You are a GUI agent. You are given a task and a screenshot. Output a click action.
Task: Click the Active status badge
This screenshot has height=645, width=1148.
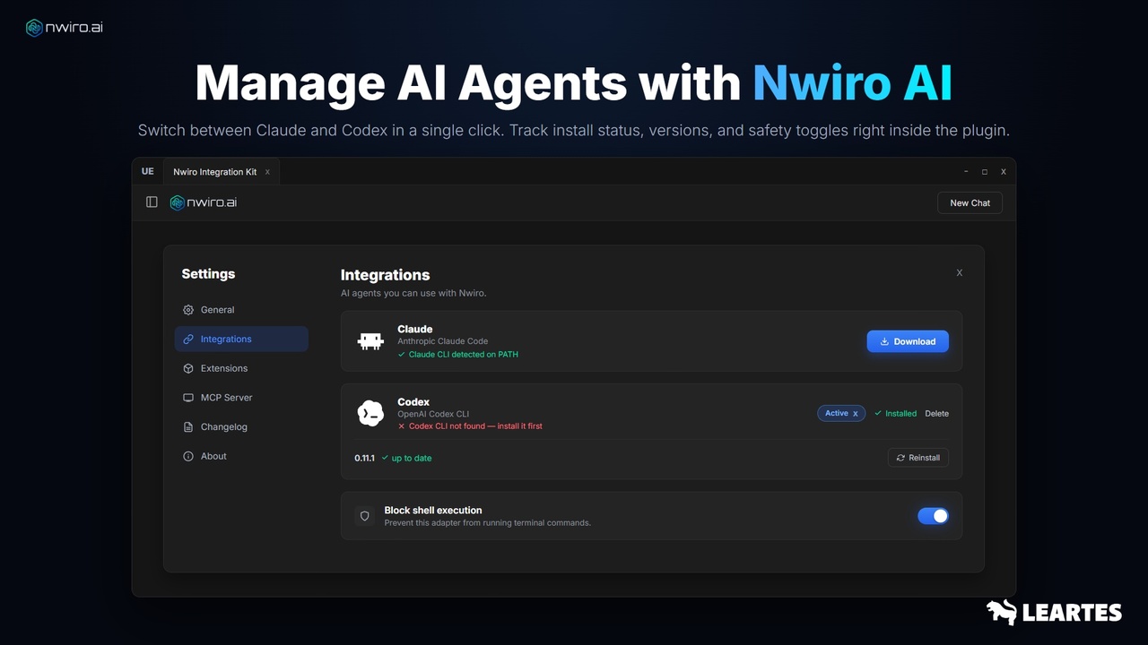pos(841,414)
